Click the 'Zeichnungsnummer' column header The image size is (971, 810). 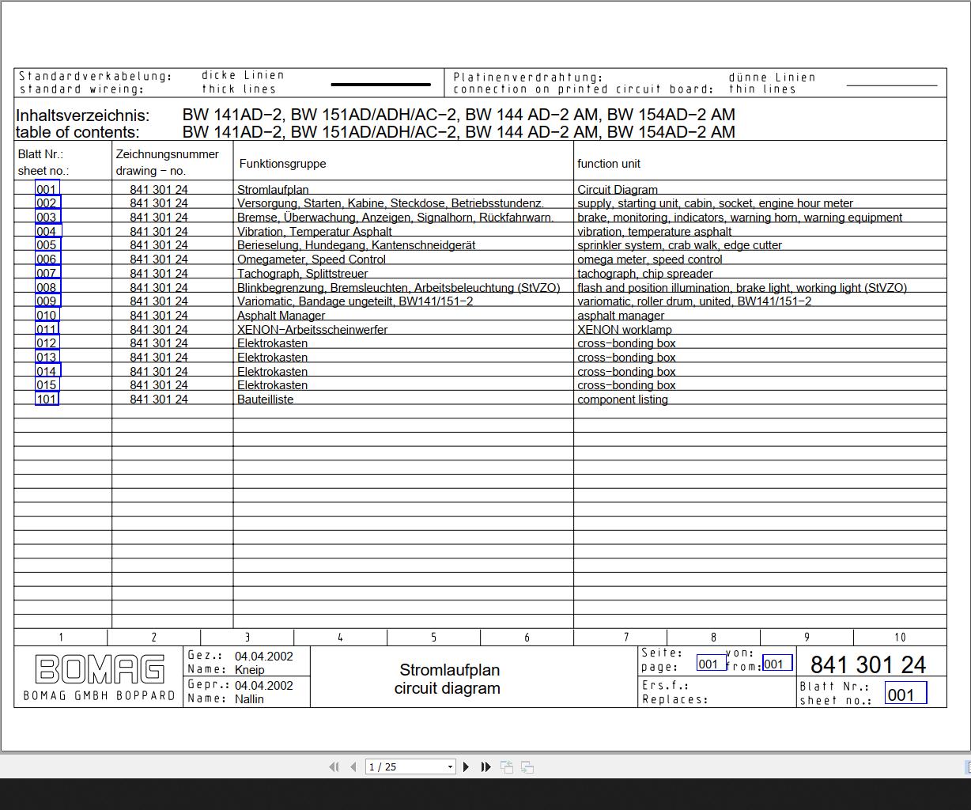[x=167, y=154]
